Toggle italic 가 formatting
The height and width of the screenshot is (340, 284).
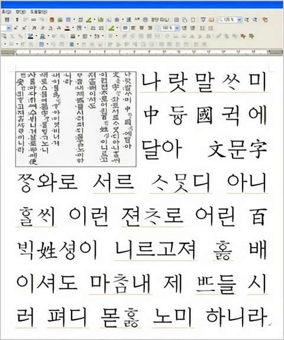coord(43,28)
